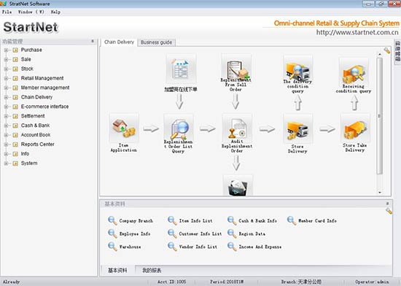This screenshot has height=286, width=401.
Task: Select the Store Delivery truck icon
Action: (298, 128)
